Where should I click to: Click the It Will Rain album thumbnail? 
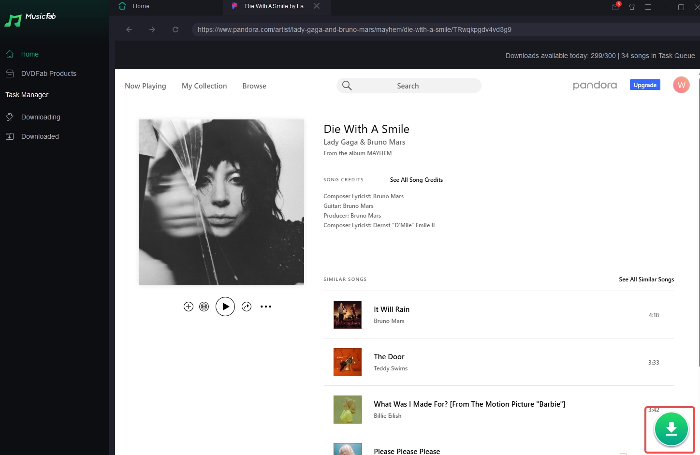(x=347, y=314)
